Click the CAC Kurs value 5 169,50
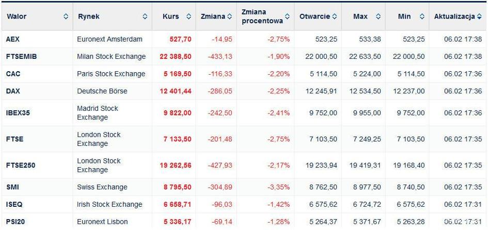The width and height of the screenshot is (488, 230). pyautogui.click(x=178, y=74)
